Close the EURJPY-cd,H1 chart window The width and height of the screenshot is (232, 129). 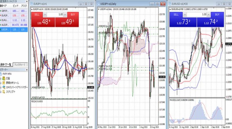tap(91, 4)
